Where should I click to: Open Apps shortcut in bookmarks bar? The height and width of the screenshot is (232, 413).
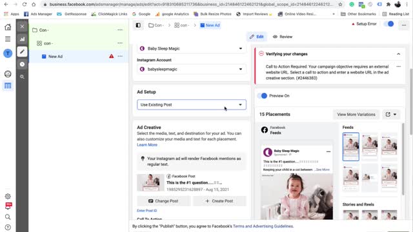(x=12, y=14)
